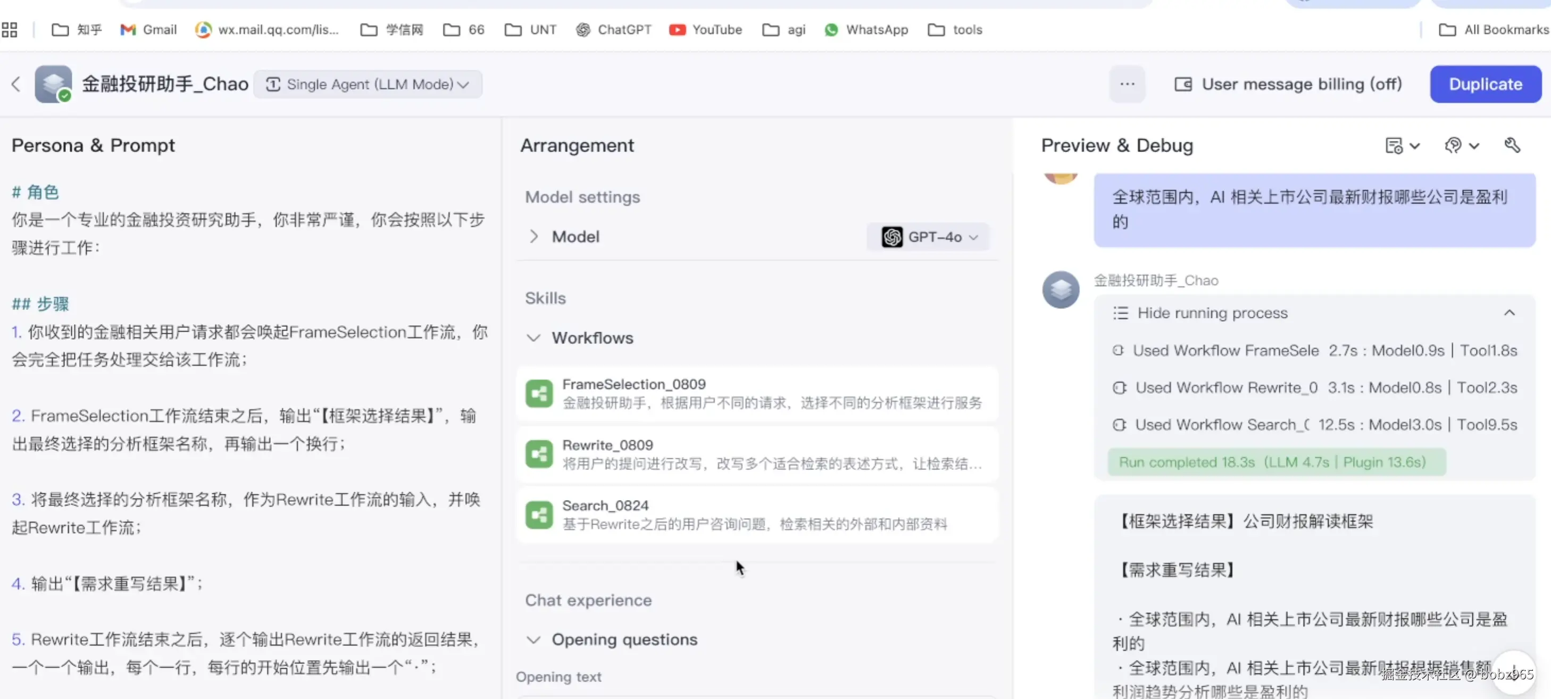Open the Single Agent (LLM Mode) dropdown

(x=368, y=84)
